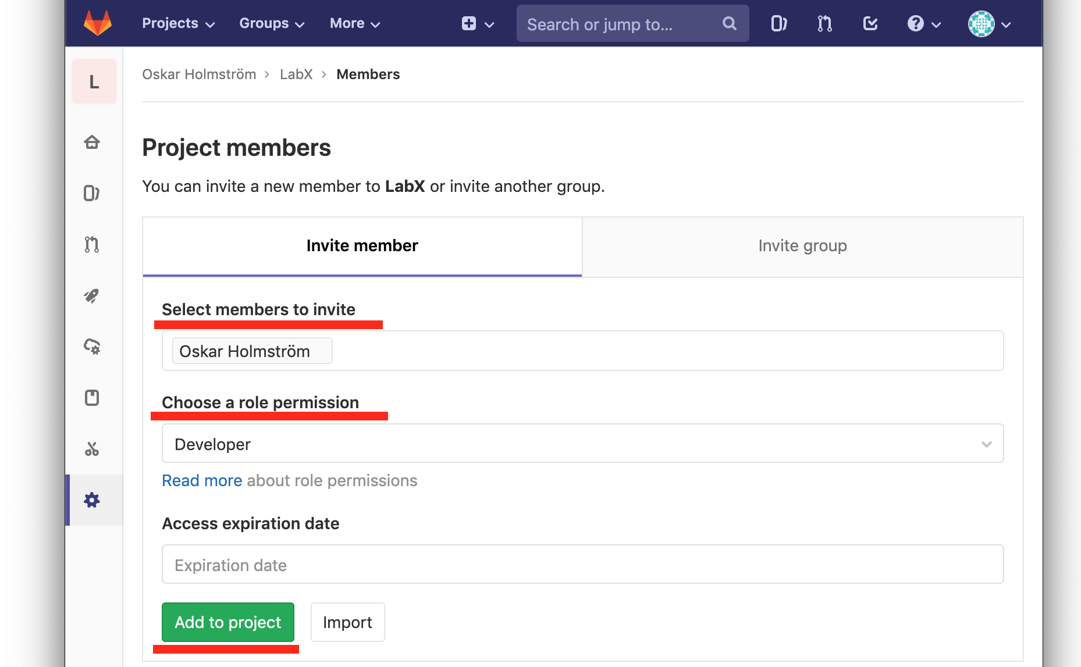This screenshot has width=1081, height=667.
Task: Click the search magnifier icon
Action: (x=730, y=23)
